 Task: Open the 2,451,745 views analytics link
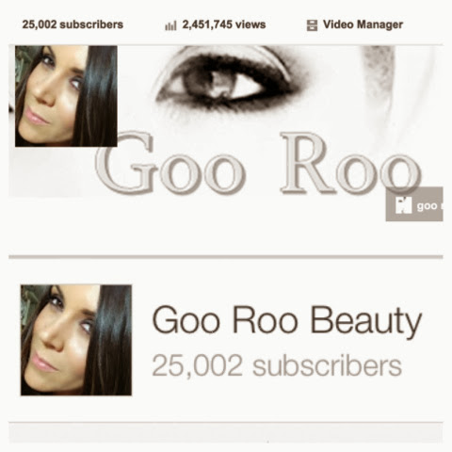(x=224, y=24)
